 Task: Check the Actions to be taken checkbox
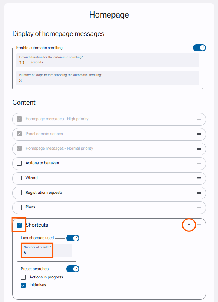[x=19, y=163]
